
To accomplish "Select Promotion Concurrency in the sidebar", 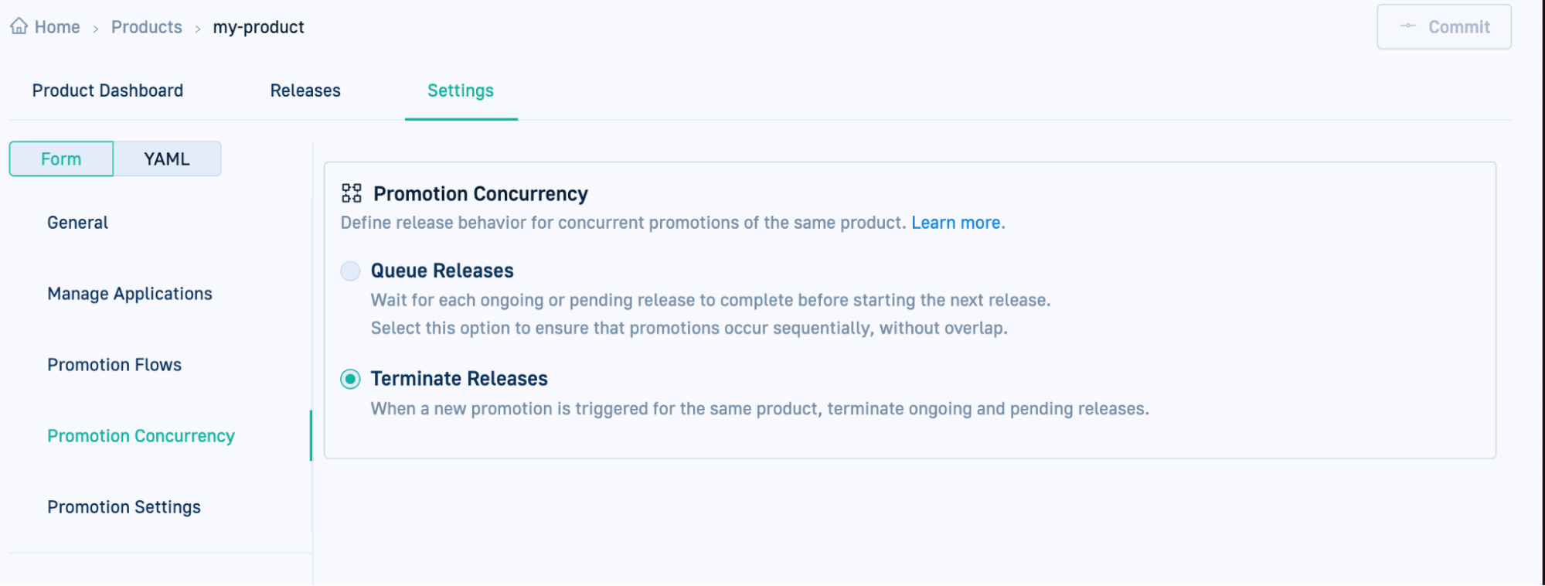I will tap(141, 435).
